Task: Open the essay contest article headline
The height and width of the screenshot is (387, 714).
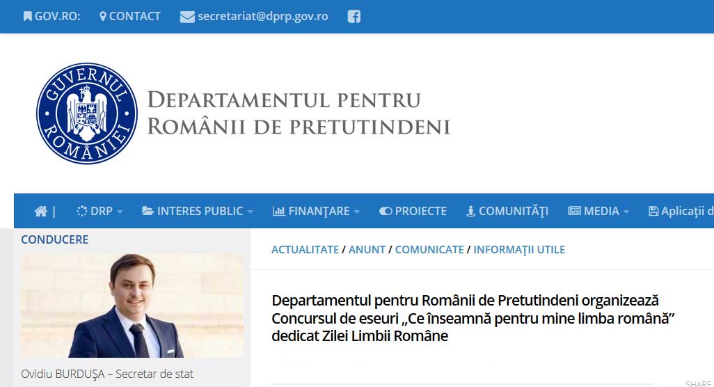Action: (x=473, y=318)
